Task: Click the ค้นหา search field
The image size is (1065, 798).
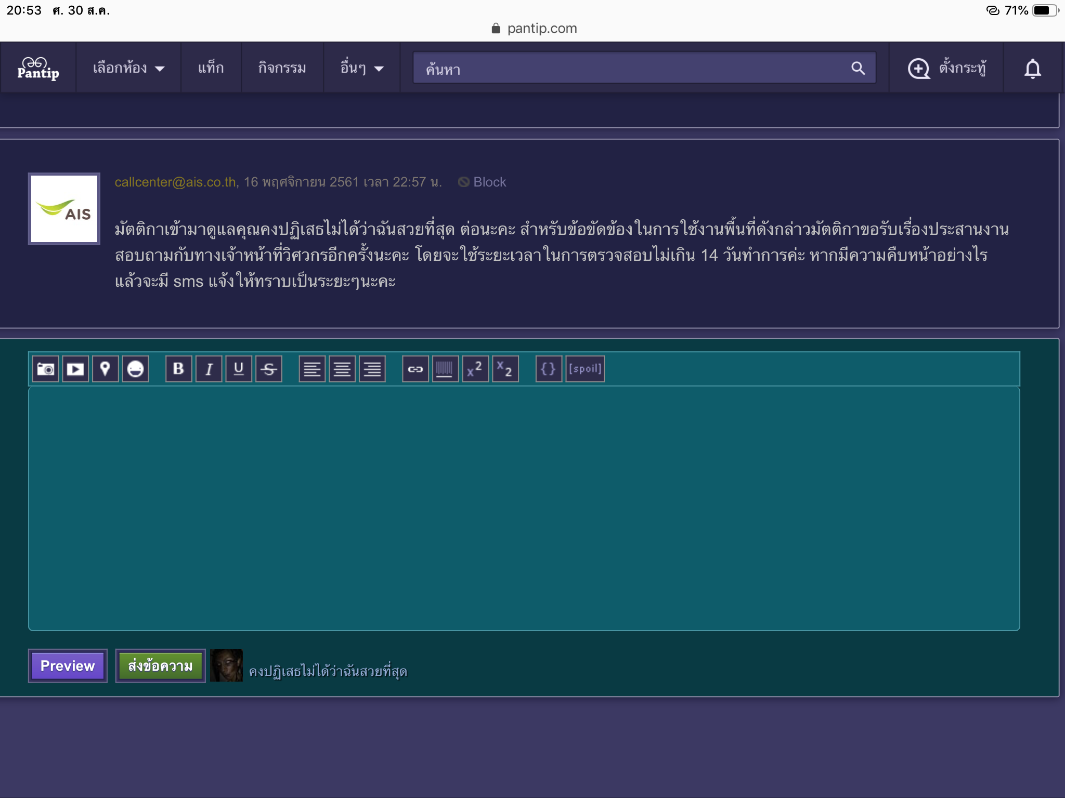Action: point(644,68)
